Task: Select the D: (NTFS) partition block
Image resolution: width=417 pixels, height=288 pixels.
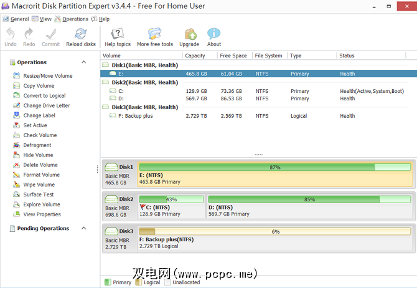Action: [x=309, y=206]
